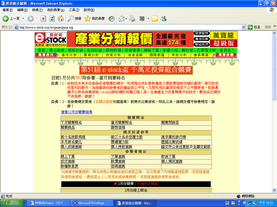Click the 開始 Start button

click(x=12, y=203)
